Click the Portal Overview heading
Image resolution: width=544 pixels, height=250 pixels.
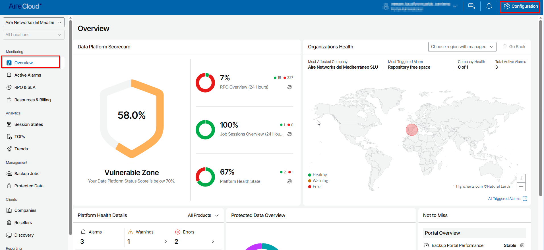click(x=442, y=233)
